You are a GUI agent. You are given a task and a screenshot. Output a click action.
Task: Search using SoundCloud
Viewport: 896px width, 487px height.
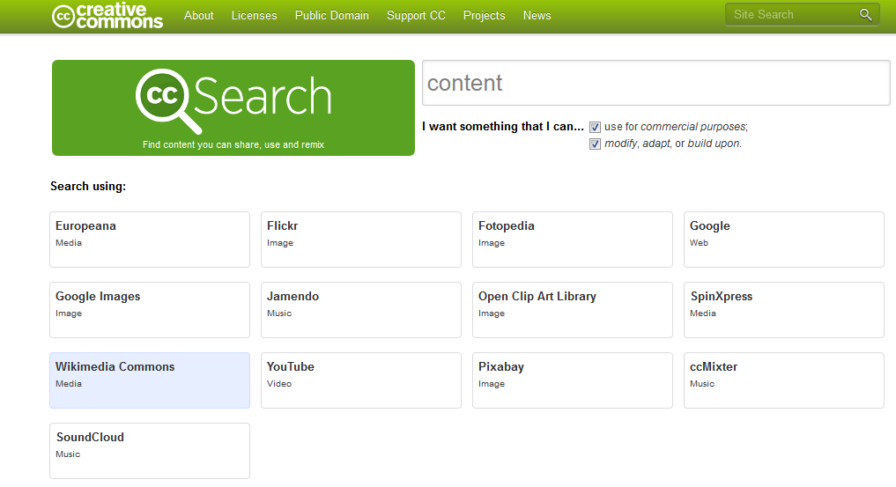pos(150,451)
